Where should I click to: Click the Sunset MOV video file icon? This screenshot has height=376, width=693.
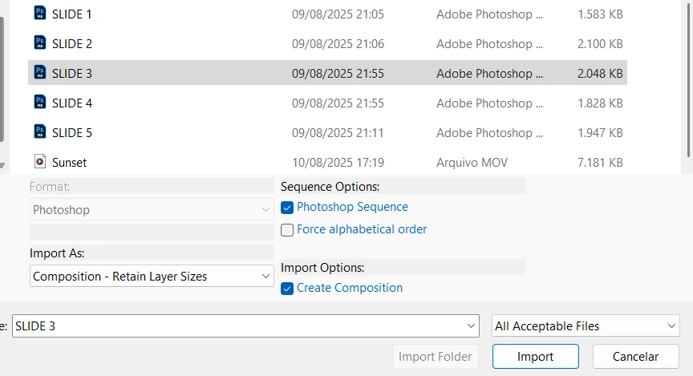[x=40, y=162]
